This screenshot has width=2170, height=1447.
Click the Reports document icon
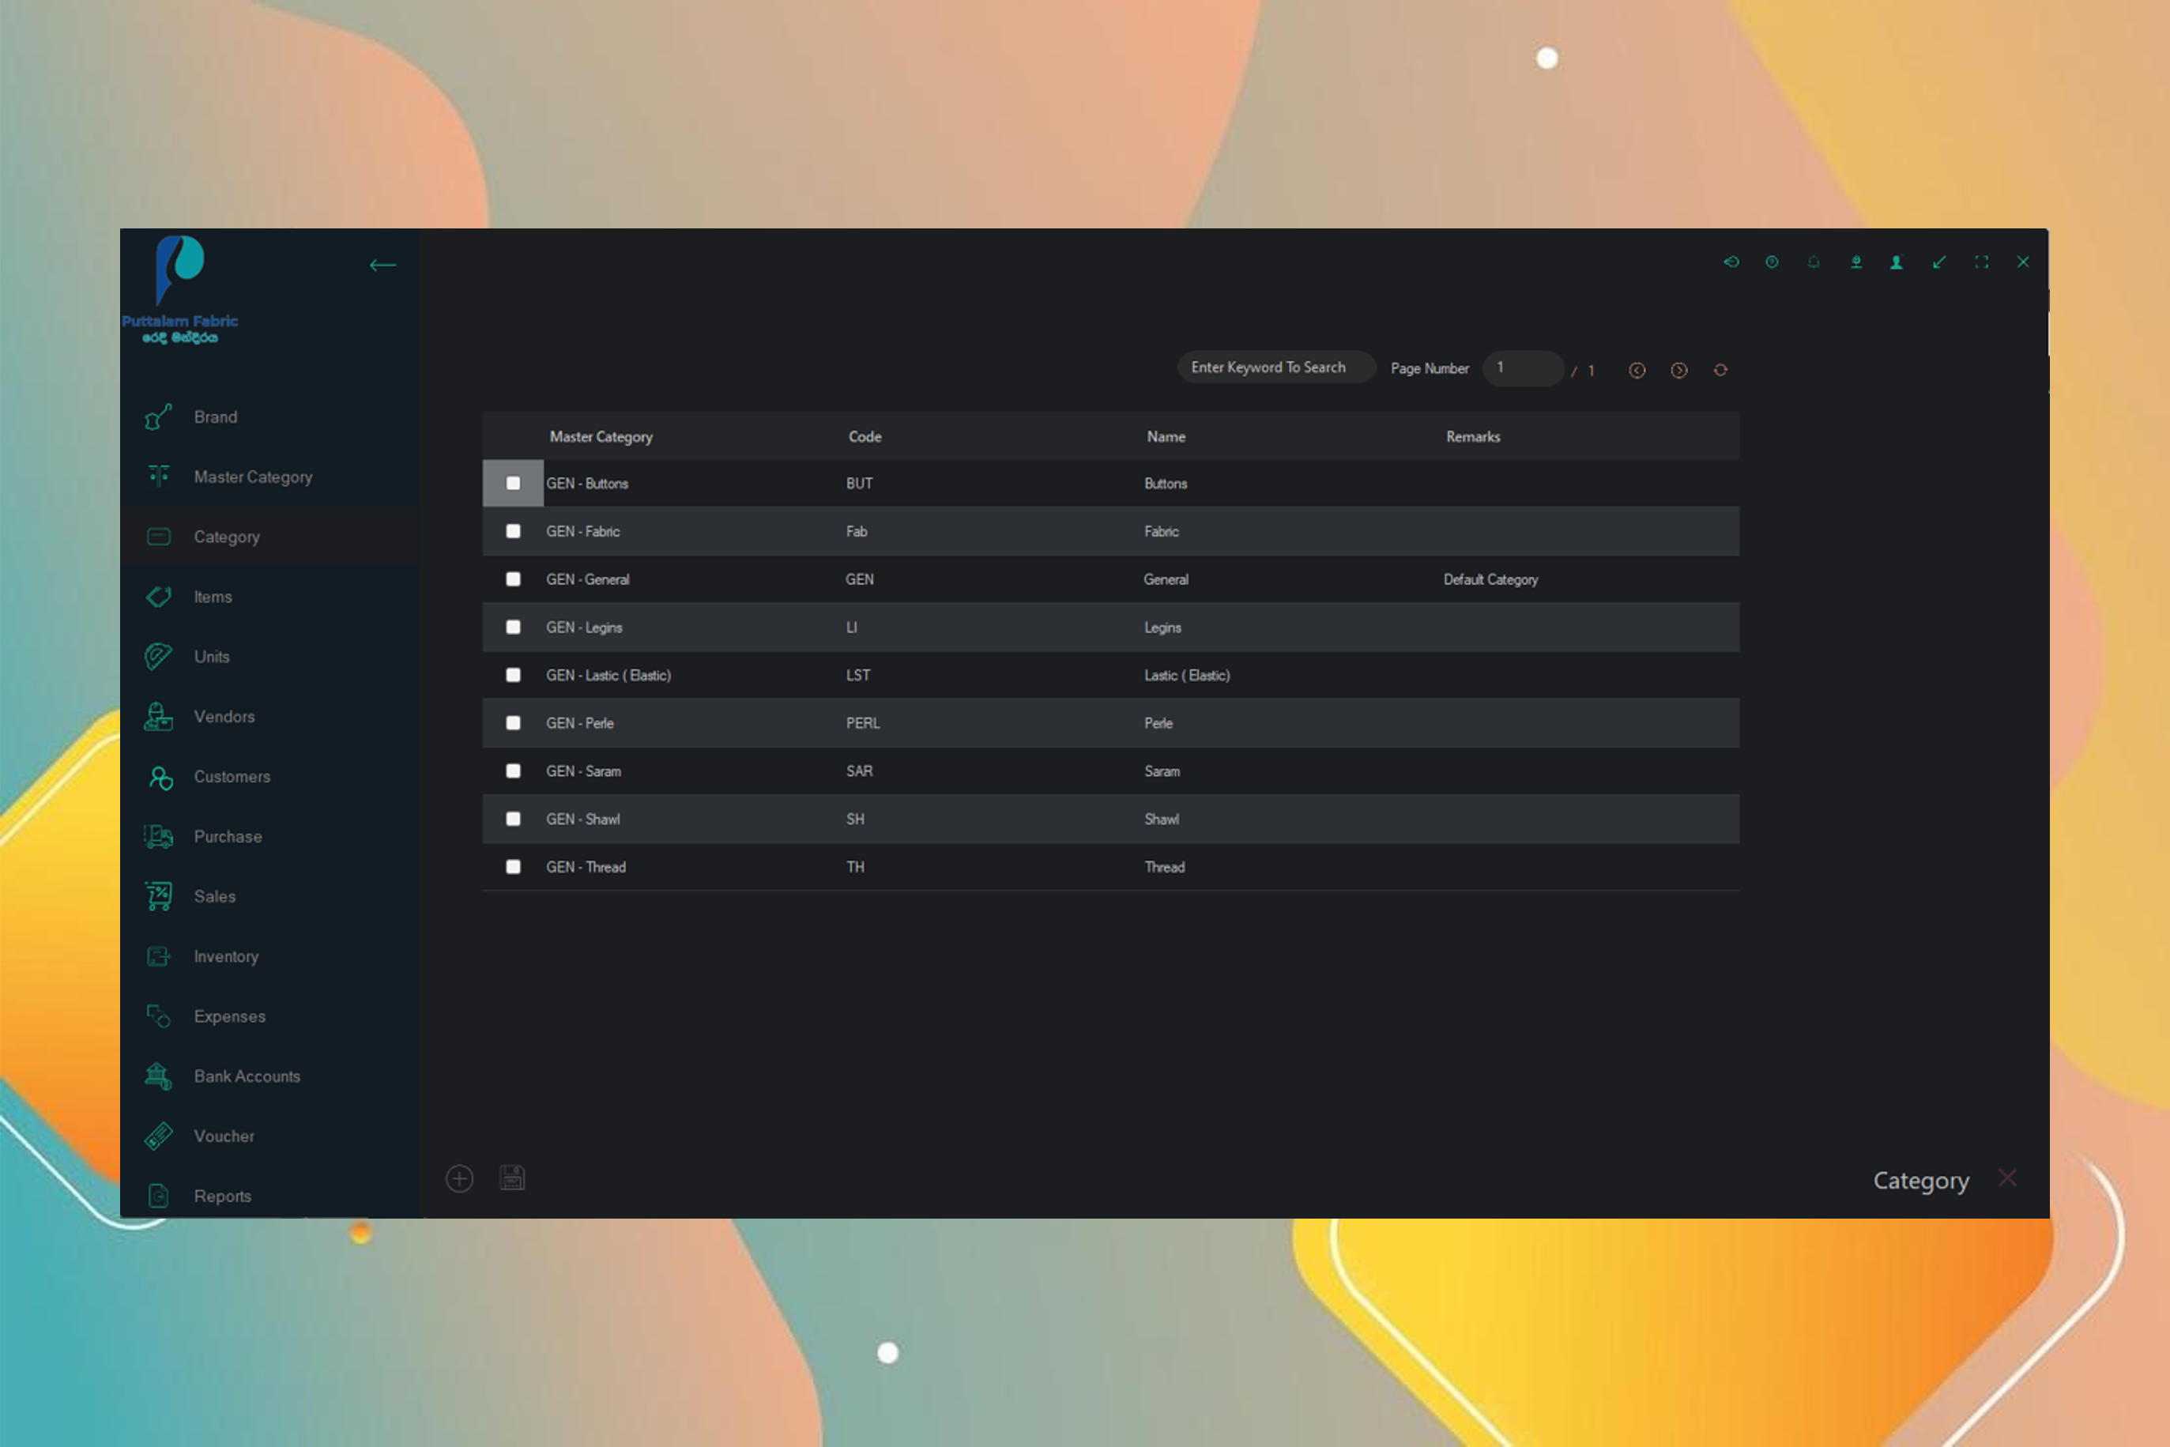tap(159, 1197)
